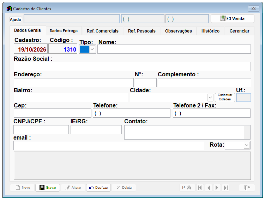Expand the Rota dropdown
Viewport: 265px width, 200px height.
tap(247, 145)
